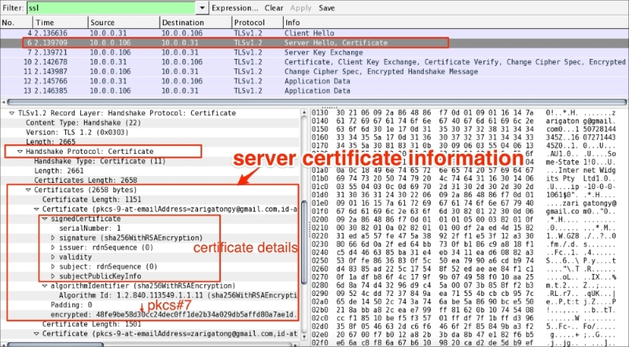Select packet 7 Server Key Exchange

[x=314, y=53]
